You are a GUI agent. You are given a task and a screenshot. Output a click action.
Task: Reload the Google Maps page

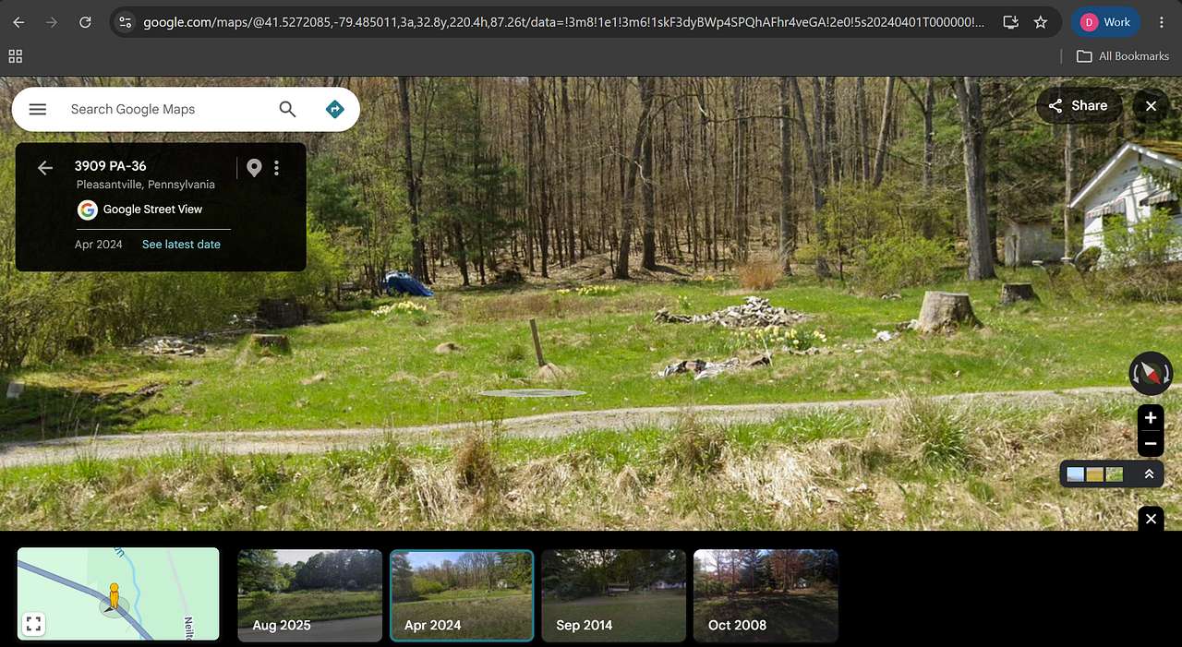(85, 22)
